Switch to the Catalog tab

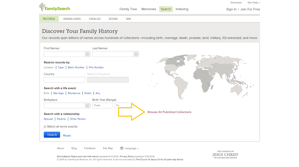(x=94, y=19)
